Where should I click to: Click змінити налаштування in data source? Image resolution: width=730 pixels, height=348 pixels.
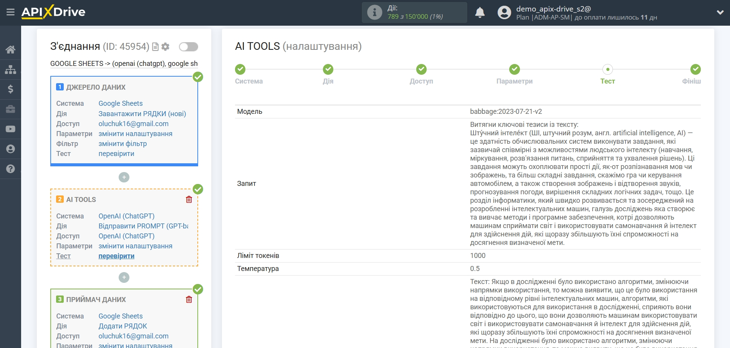pos(136,134)
